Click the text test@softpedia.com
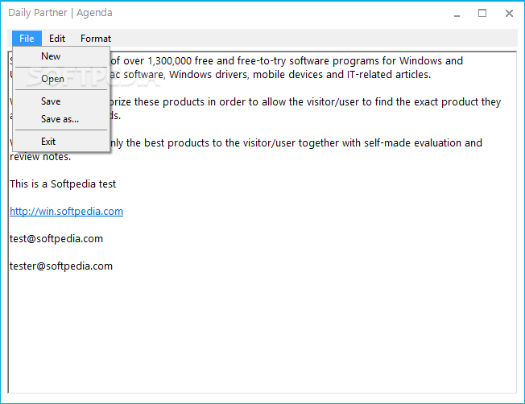525x404 pixels. pos(56,239)
